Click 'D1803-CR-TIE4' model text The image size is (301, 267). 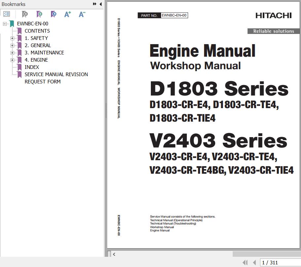point(183,118)
